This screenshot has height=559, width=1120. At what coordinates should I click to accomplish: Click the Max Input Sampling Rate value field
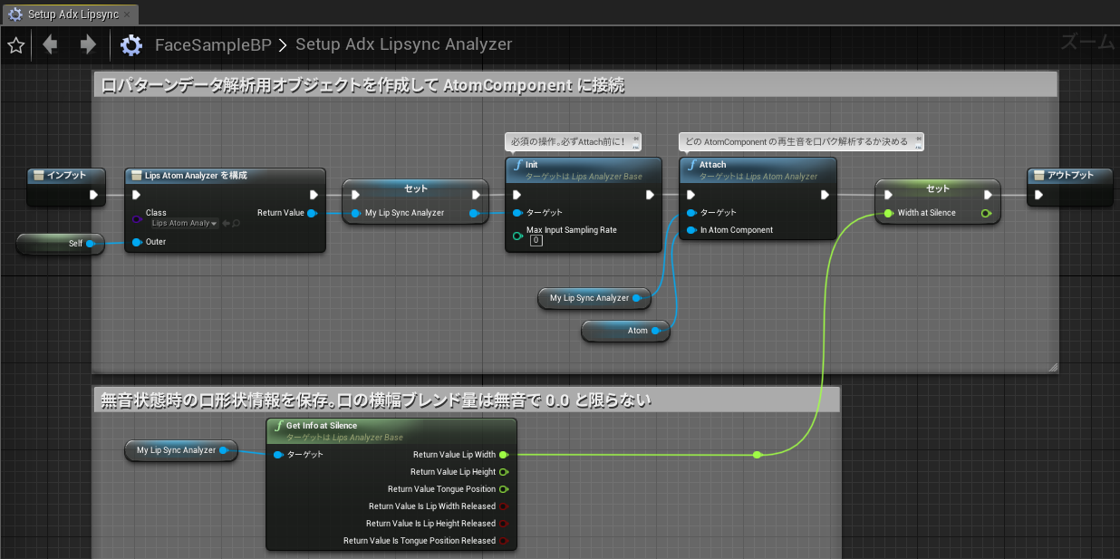tap(535, 240)
